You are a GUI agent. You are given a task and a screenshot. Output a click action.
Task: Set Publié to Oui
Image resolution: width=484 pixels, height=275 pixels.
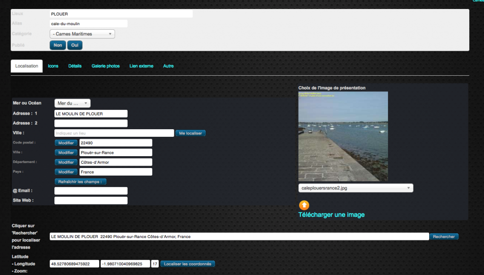75,45
